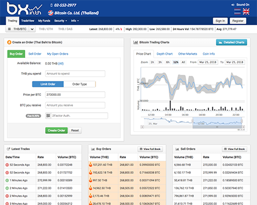Switch language with the UK flag

(x=246, y=12)
